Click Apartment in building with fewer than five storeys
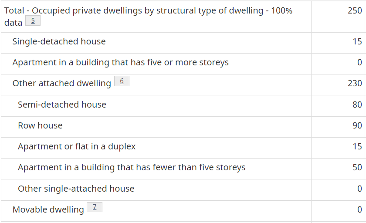This screenshot has height=223, width=366. tap(132, 168)
